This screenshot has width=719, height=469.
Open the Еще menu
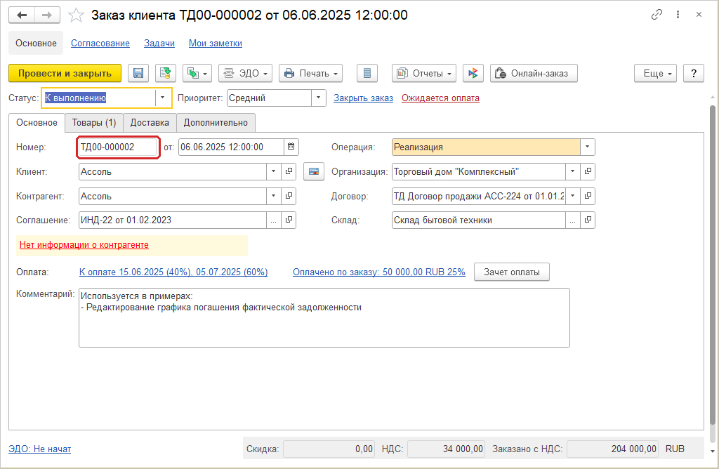pyautogui.click(x=655, y=73)
